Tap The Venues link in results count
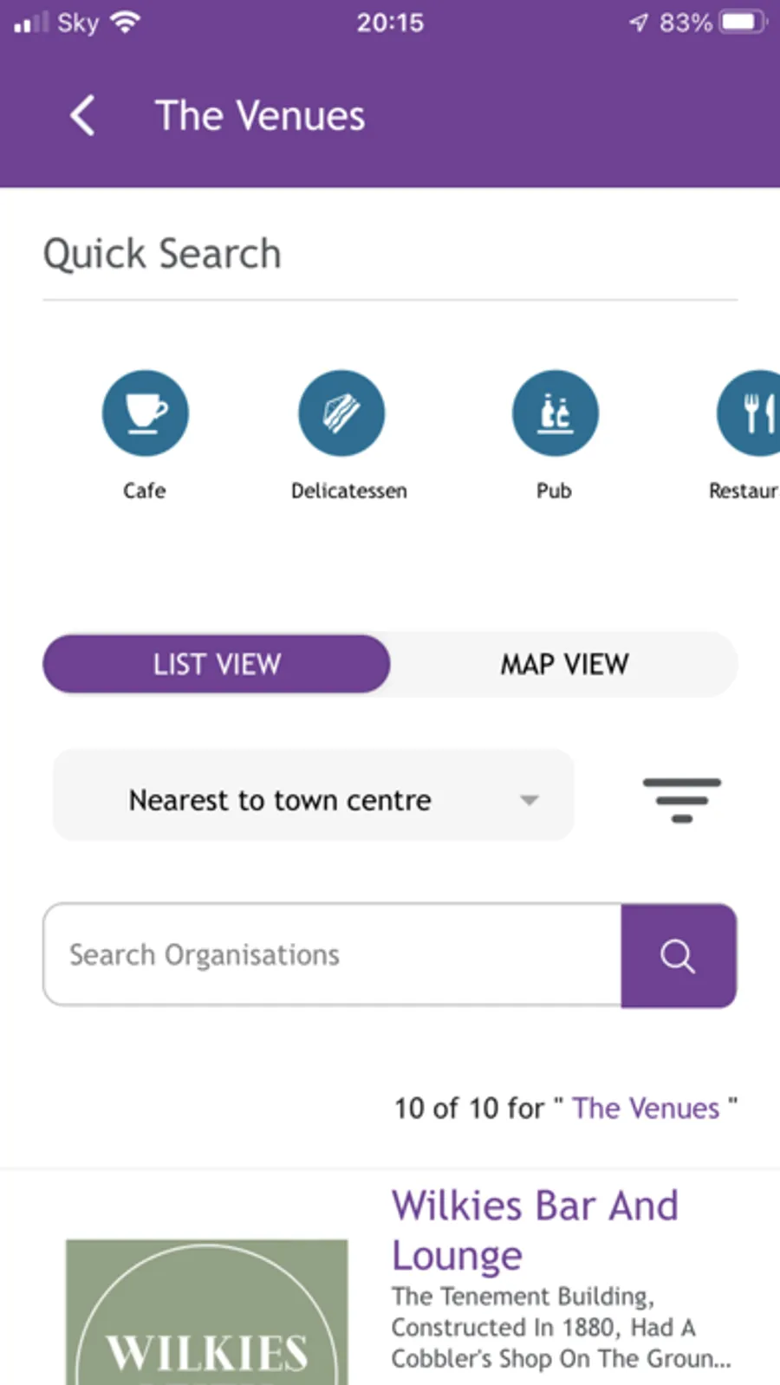780x1385 pixels. coord(646,1108)
